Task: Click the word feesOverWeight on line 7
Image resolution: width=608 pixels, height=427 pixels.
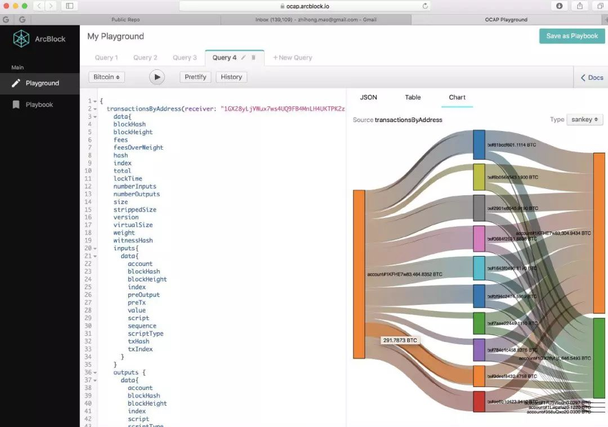Action: click(x=138, y=147)
